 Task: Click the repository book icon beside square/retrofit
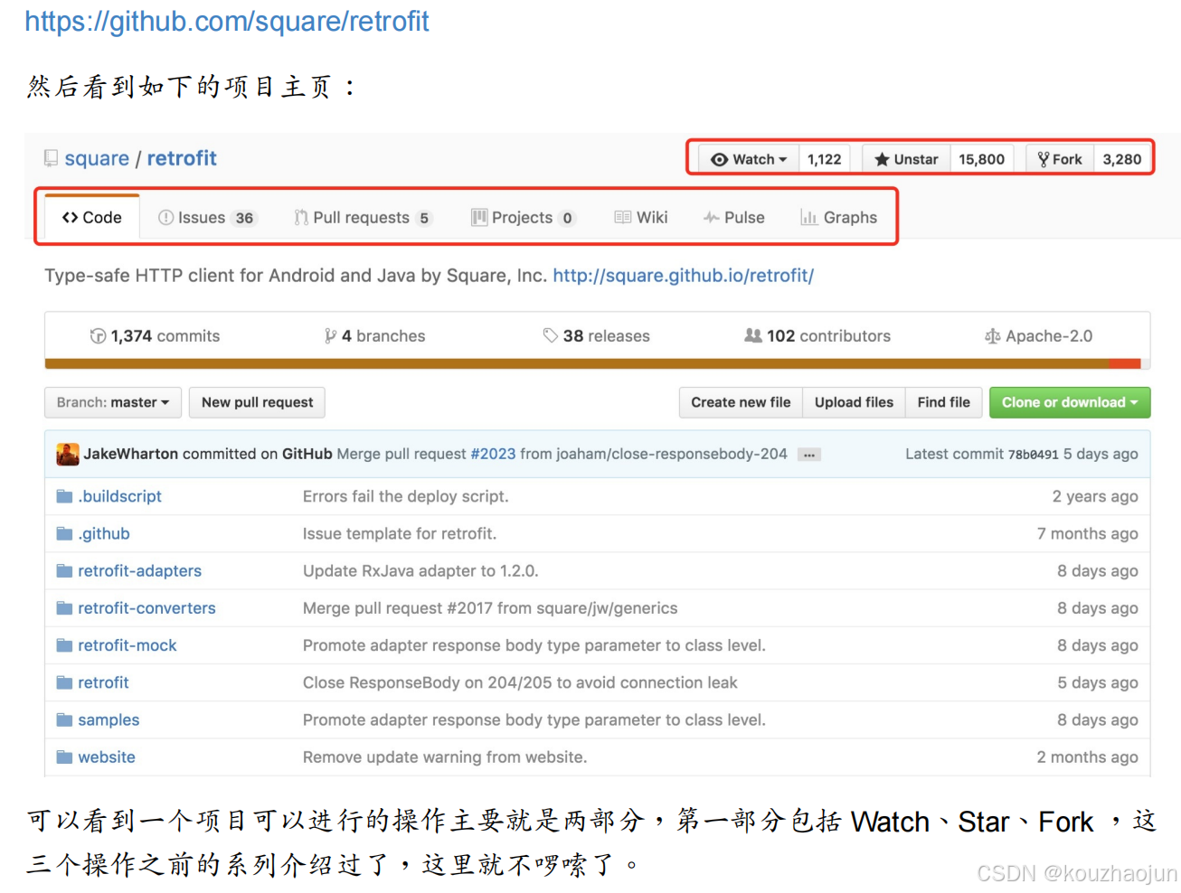click(50, 157)
